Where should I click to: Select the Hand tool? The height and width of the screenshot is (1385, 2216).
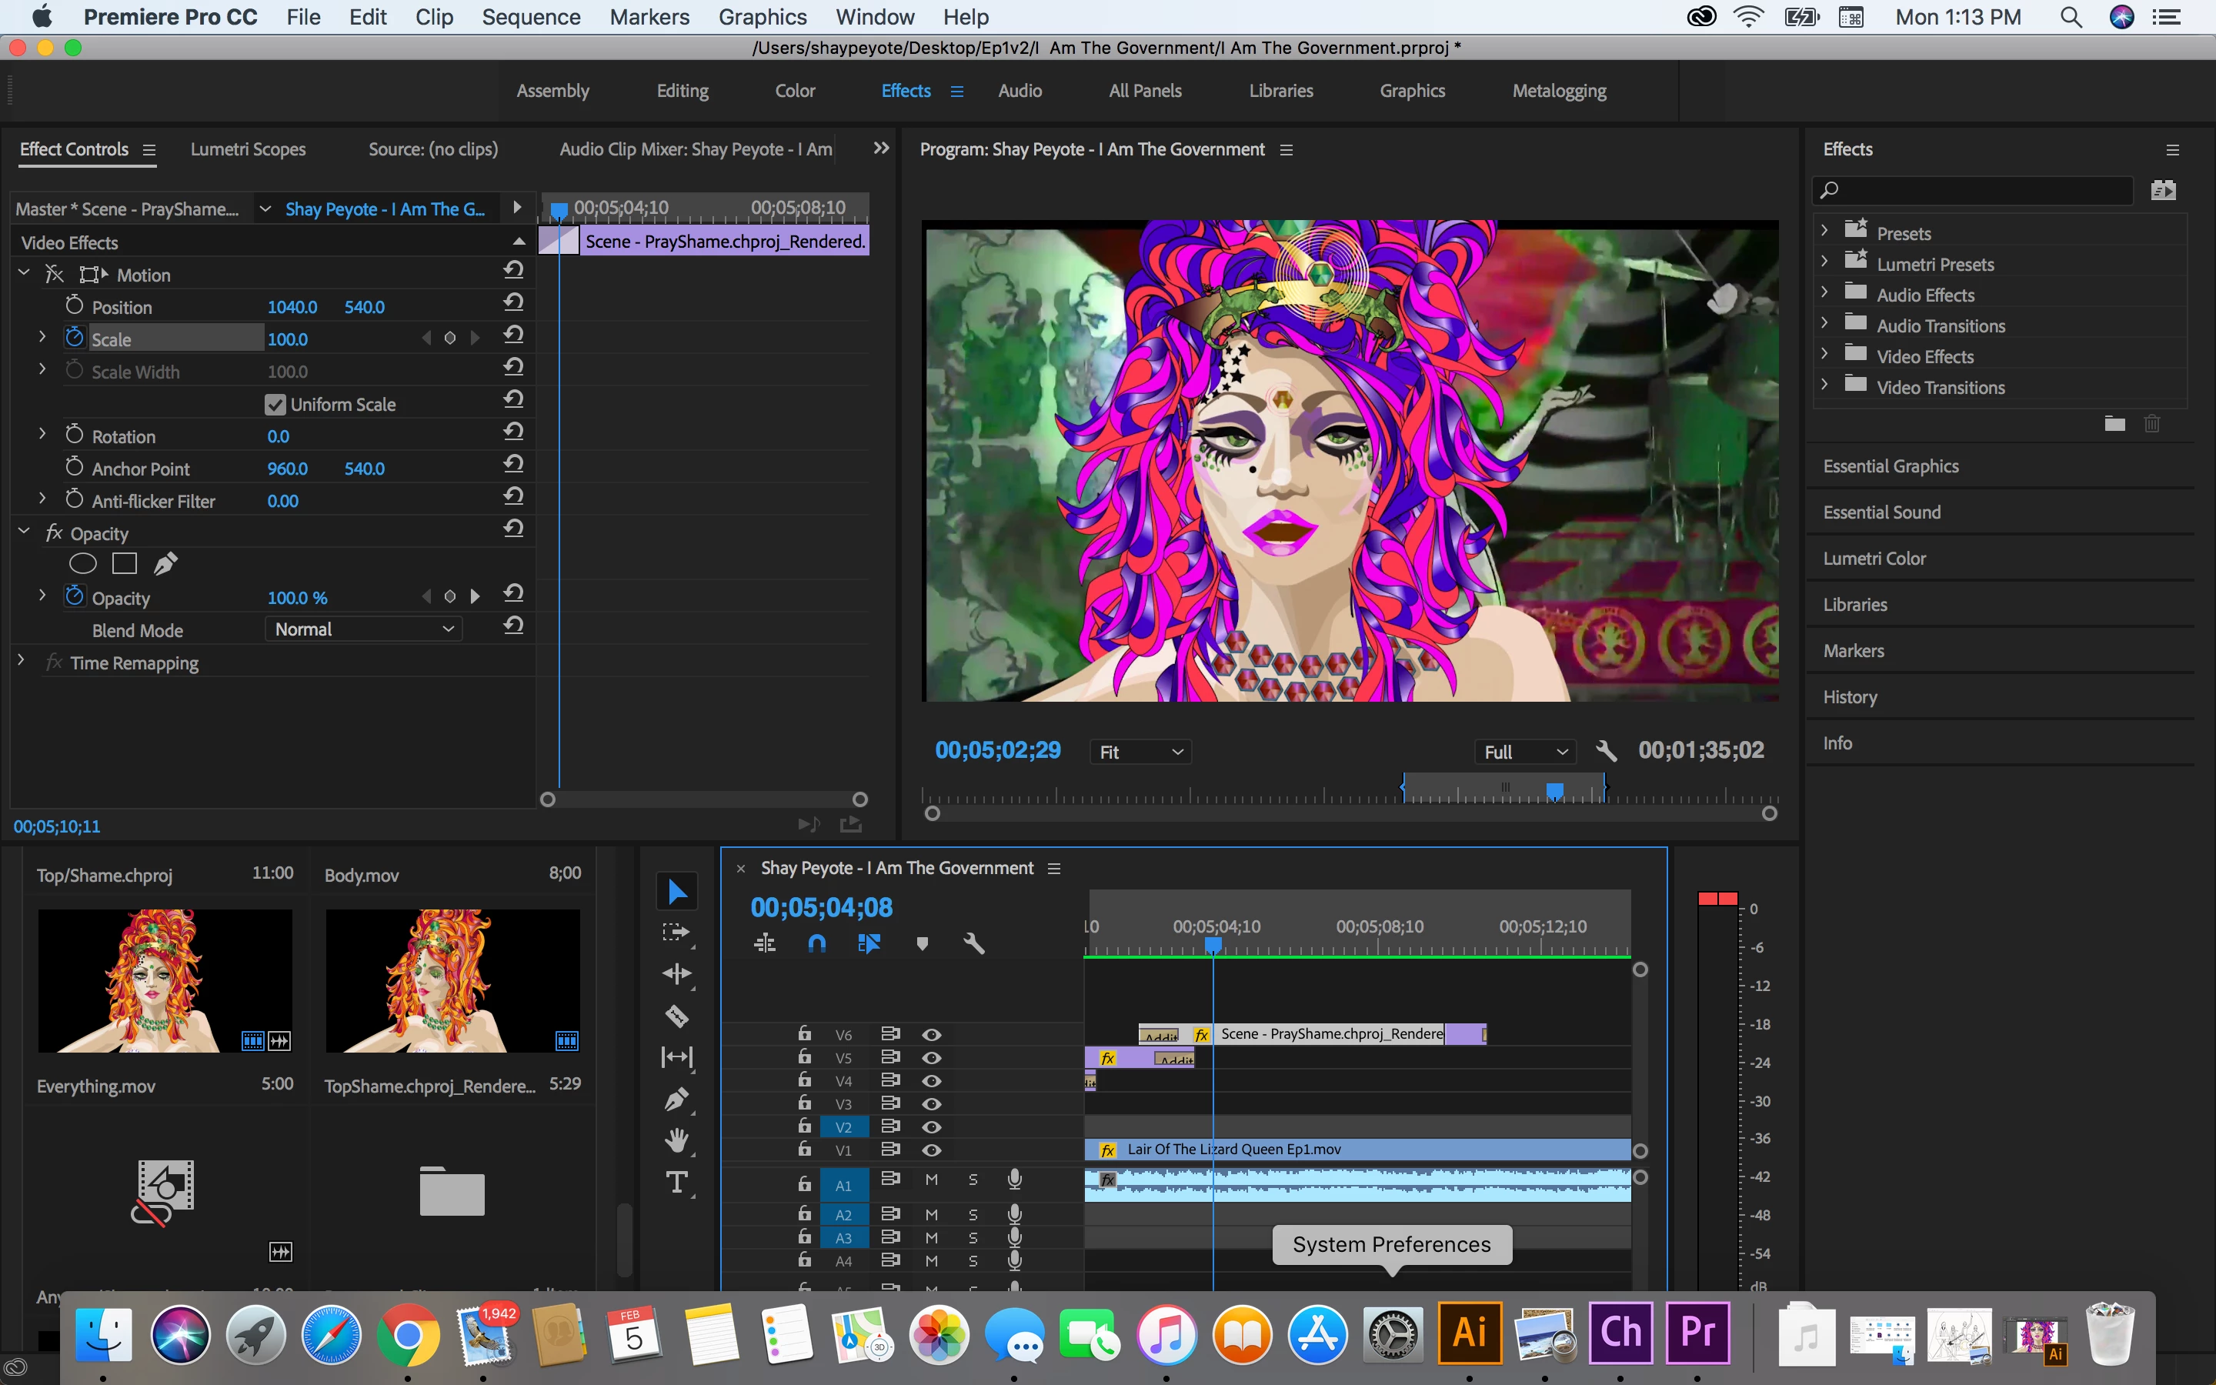(x=676, y=1140)
